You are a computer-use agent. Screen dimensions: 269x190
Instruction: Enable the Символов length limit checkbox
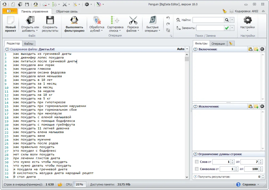196,169
